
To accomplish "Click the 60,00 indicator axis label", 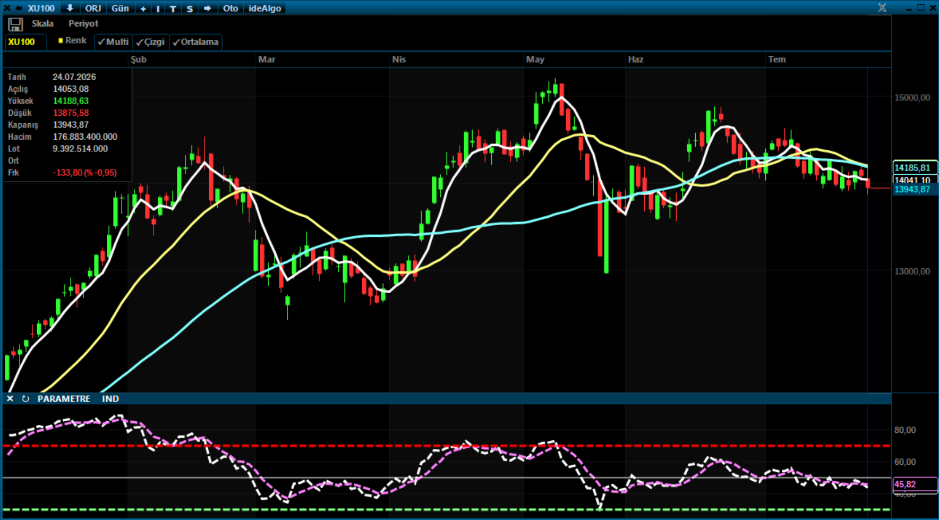I will [x=905, y=462].
